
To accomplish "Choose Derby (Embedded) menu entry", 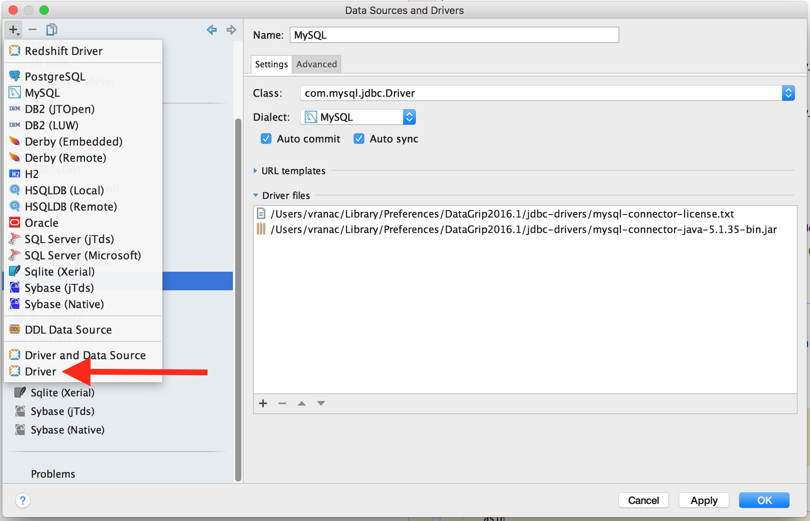I will pos(83,141).
